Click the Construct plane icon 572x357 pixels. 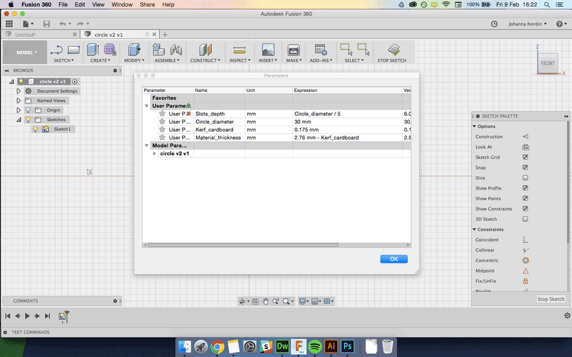pos(205,50)
